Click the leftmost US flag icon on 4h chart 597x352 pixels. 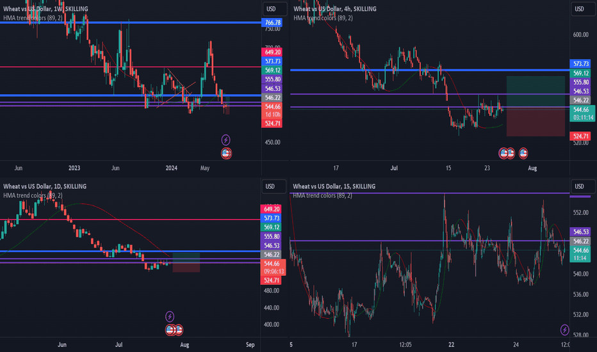click(505, 153)
